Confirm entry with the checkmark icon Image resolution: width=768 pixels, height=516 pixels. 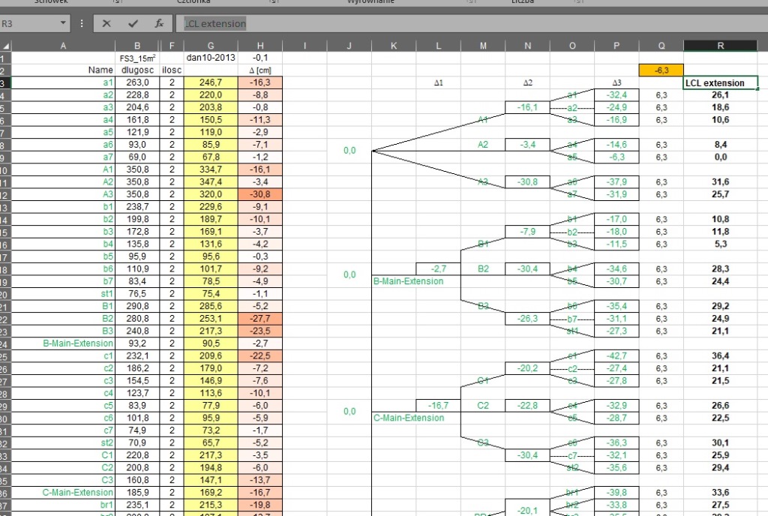[133, 23]
